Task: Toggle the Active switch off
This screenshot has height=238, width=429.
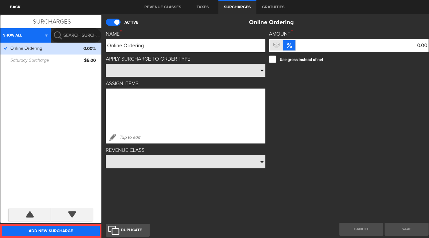Action: pyautogui.click(x=113, y=22)
